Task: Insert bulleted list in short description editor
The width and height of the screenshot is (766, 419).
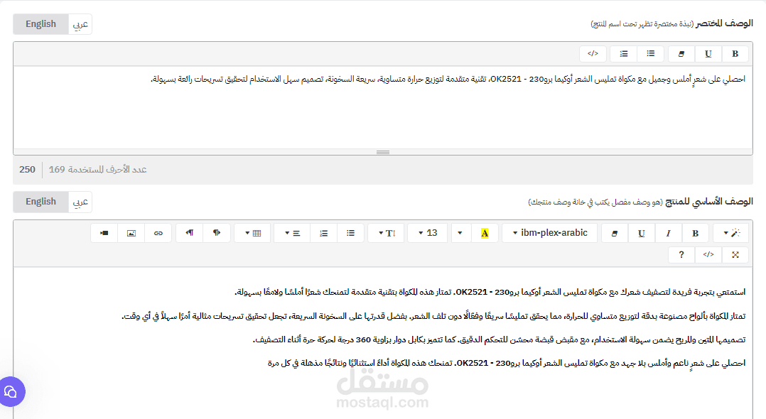Action: tap(651, 54)
